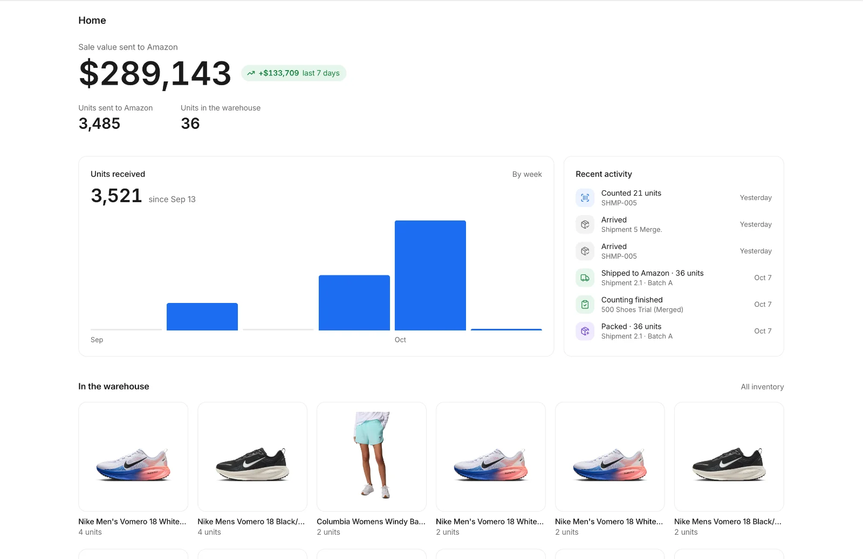Click the 3,521 units received total
The height and width of the screenshot is (559, 863).
pos(117,196)
